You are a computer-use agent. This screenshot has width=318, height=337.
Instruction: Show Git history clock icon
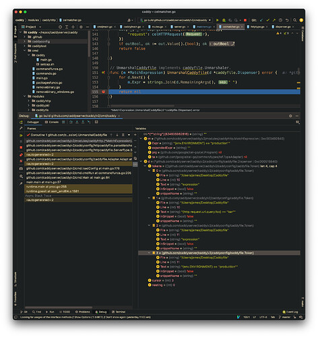280,20
